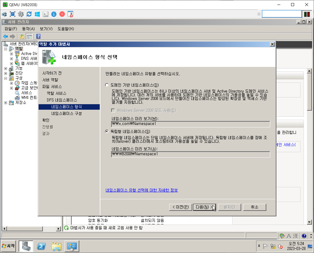This screenshot has width=314, height=253.
Task: Go to wizard step DFS 네임스페이스
Action: click(62, 100)
